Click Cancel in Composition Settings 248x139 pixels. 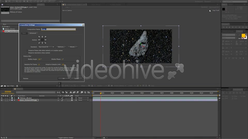tap(76, 79)
